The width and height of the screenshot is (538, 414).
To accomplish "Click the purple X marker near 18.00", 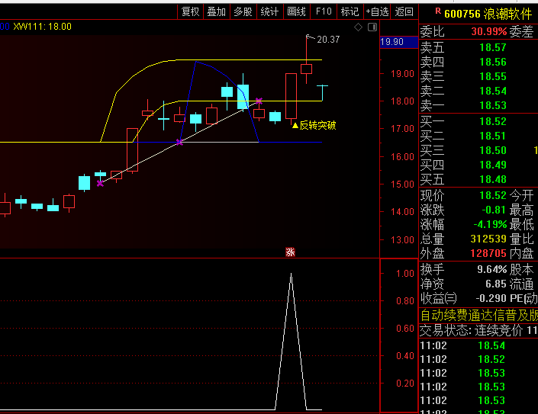I will 259,101.
